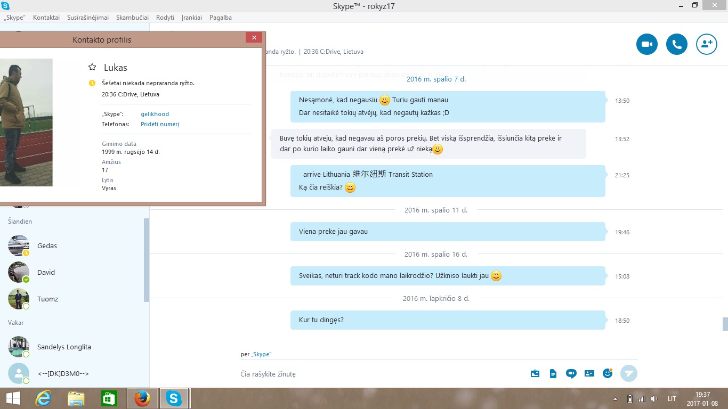728x409 pixels.
Task: Click the network signal tray icon
Action: tap(641, 399)
